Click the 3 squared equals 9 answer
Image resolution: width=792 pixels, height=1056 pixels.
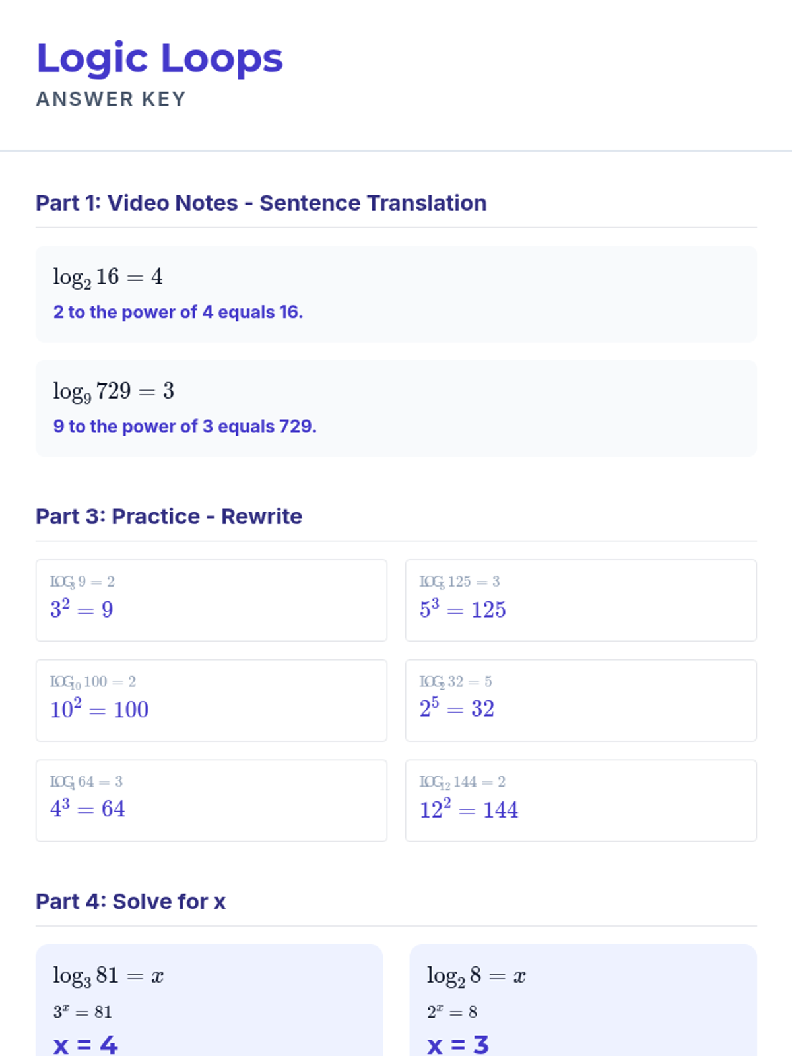pyautogui.click(x=81, y=609)
